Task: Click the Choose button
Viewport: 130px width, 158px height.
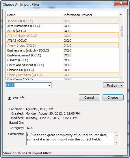Action: [113, 98]
